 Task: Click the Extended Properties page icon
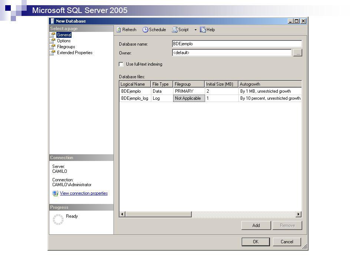pyautogui.click(x=53, y=52)
